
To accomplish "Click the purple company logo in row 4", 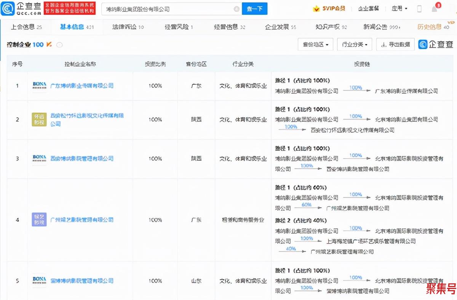I will [39, 219].
